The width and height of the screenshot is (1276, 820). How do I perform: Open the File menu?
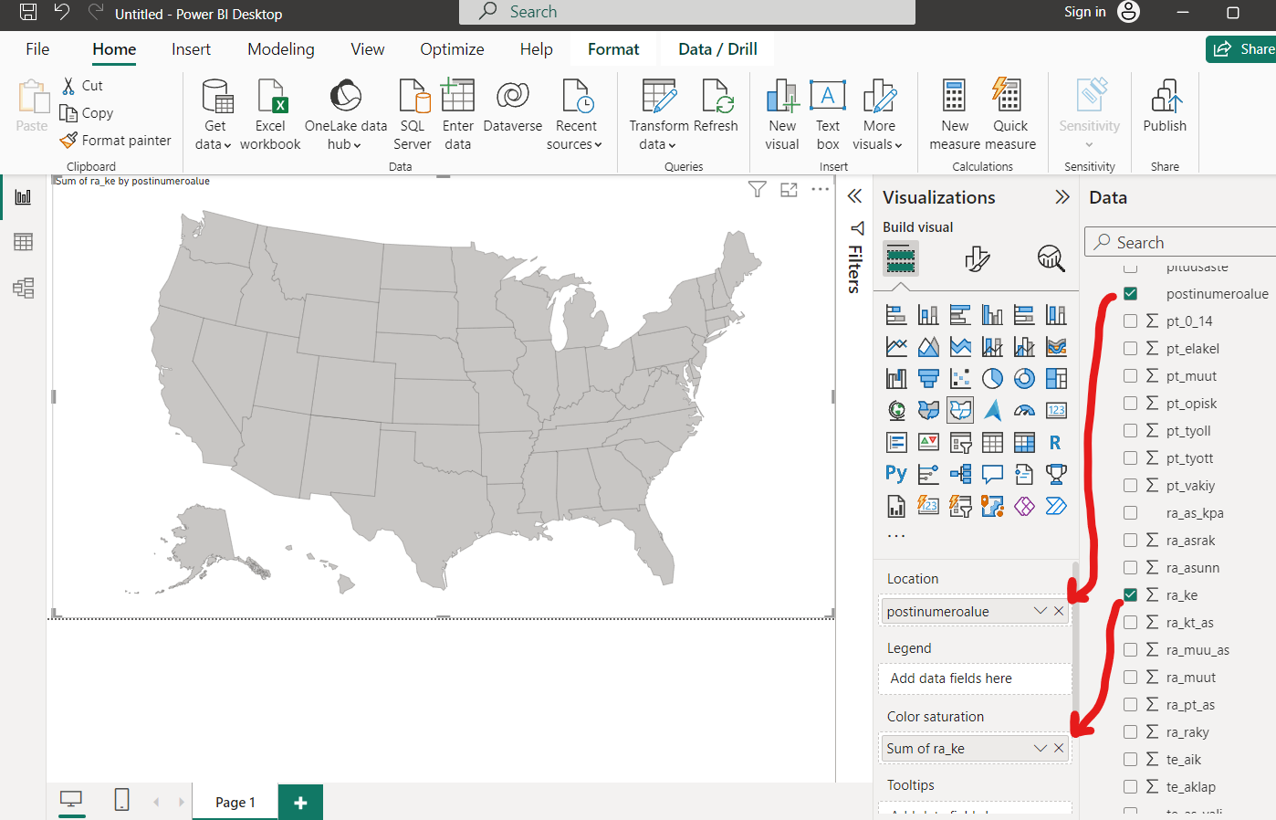(x=37, y=49)
